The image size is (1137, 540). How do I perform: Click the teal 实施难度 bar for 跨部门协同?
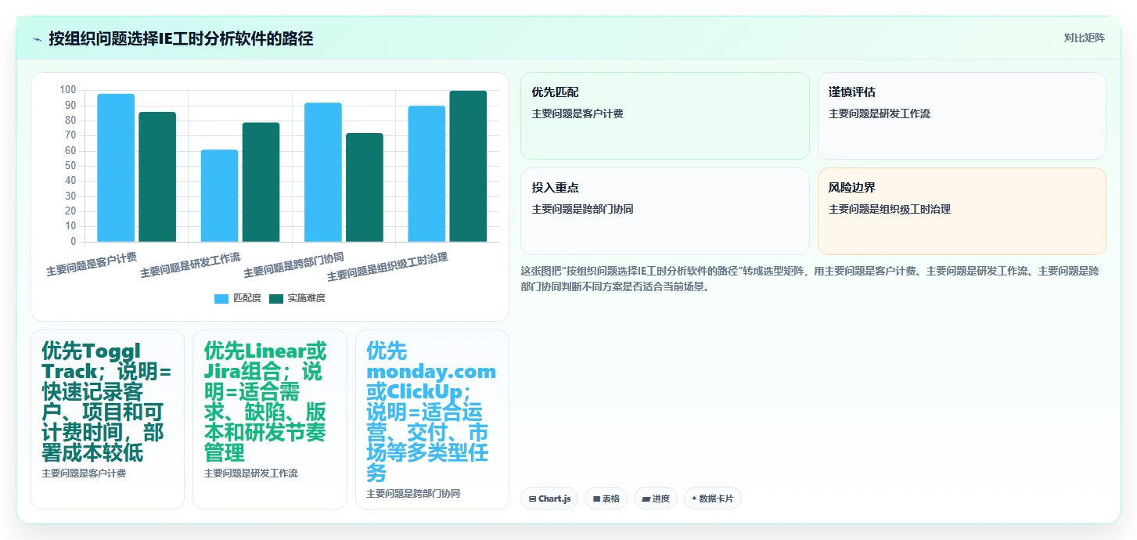click(x=365, y=187)
